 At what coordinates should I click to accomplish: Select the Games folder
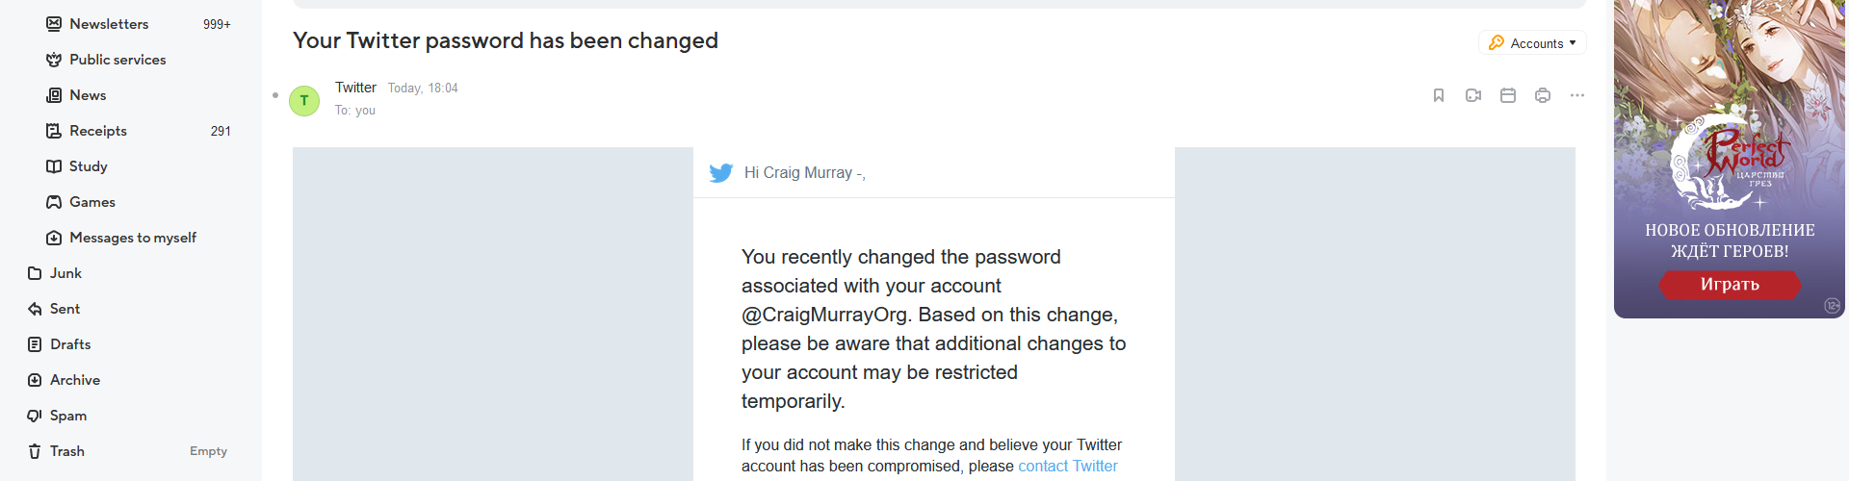pos(92,202)
